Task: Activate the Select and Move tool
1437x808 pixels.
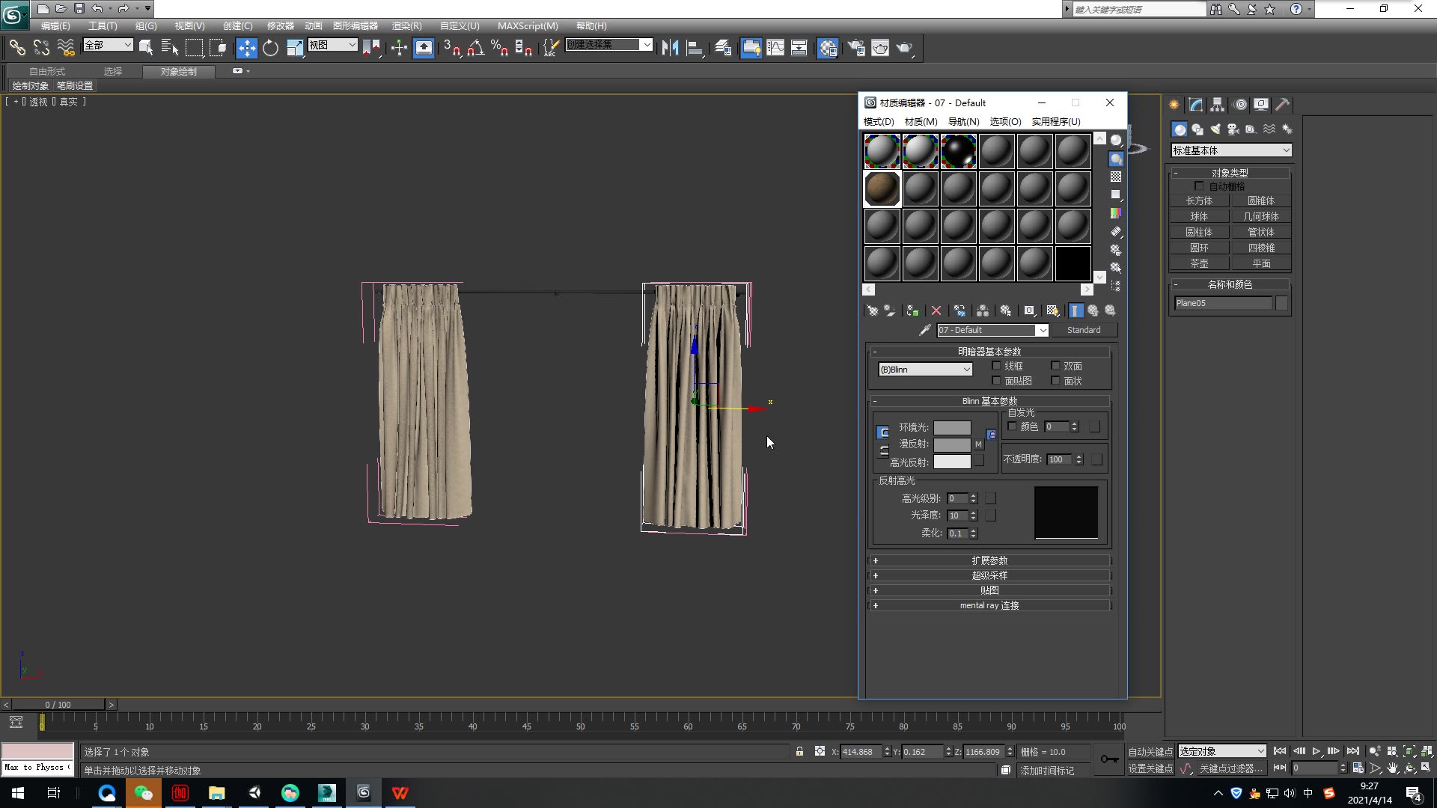Action: (246, 48)
